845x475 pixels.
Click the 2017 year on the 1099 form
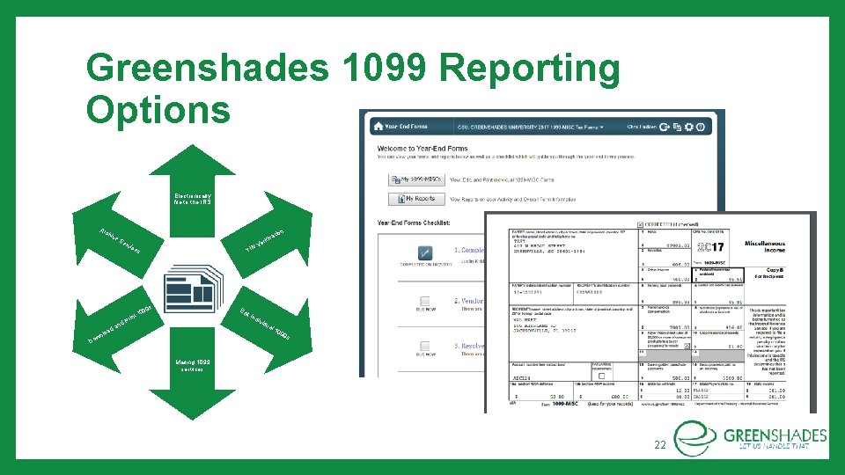710,247
